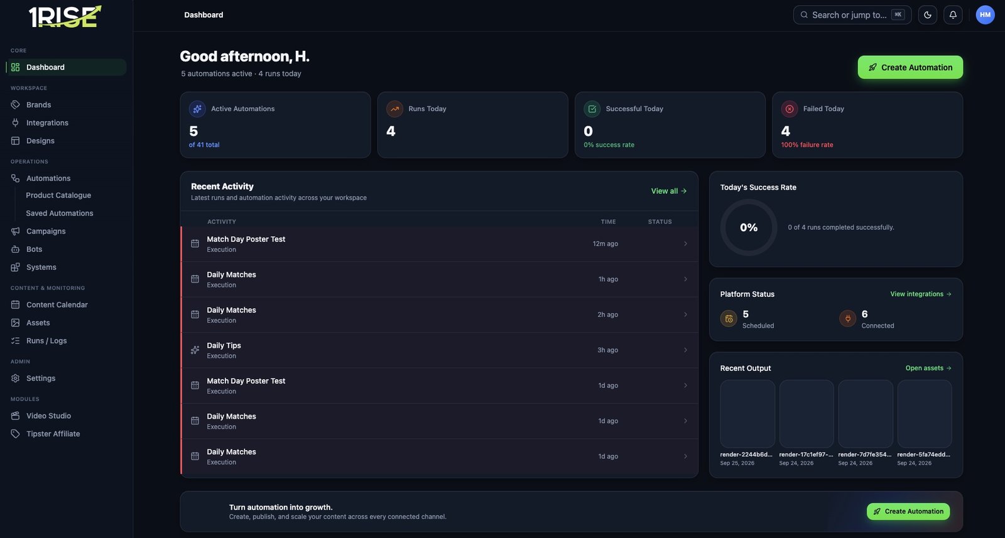Open Content Calendar in the sidebar
Screen dimensions: 1005x538
pyautogui.click(x=67, y=304)
